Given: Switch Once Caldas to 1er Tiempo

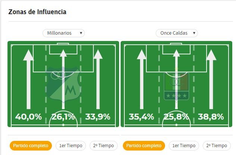Looking at the screenshot, I should 184,146.
